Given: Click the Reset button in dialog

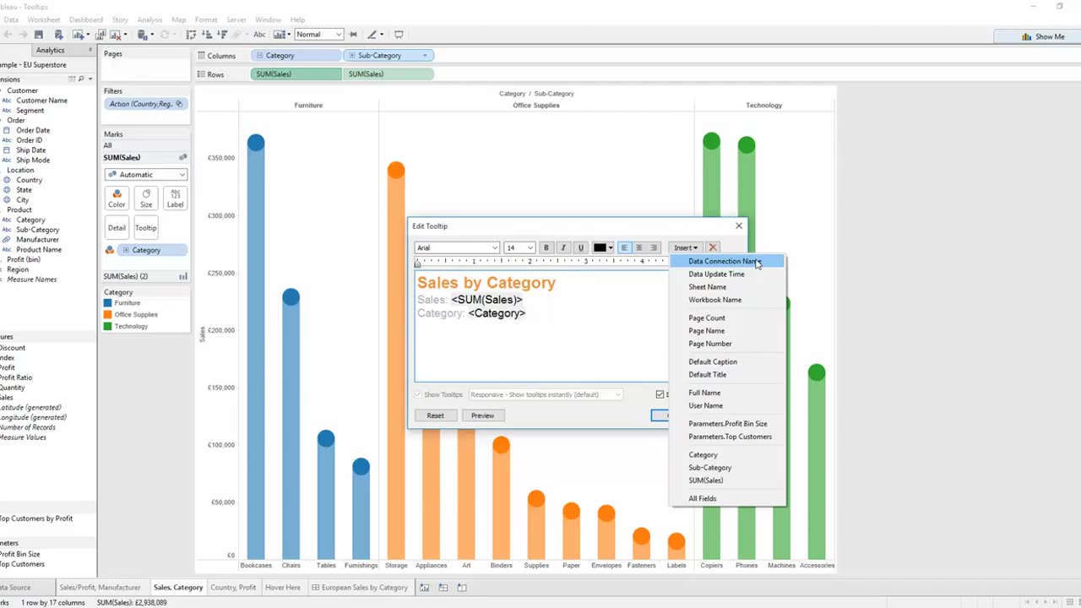Looking at the screenshot, I should coord(435,415).
